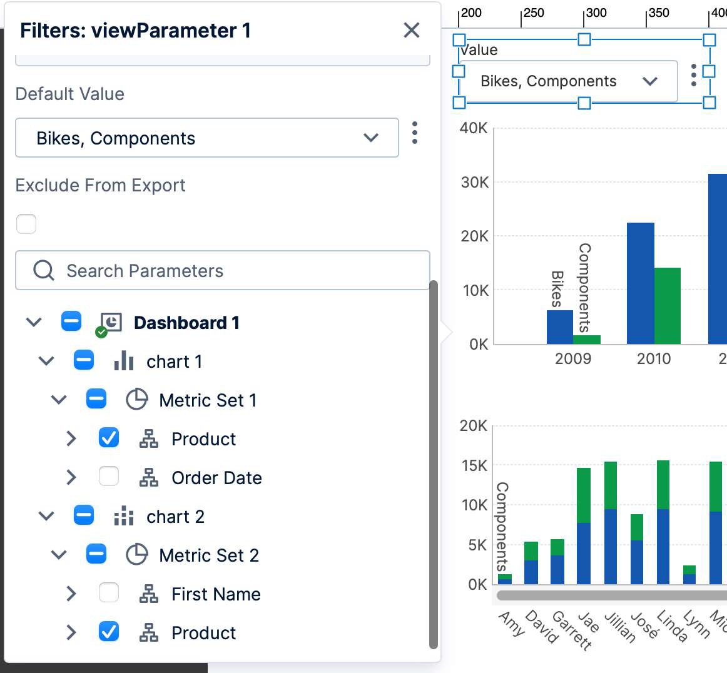Image resolution: width=727 pixels, height=673 pixels.
Task: Click the chart 2 horizontal scrollbar
Action: pos(610,595)
